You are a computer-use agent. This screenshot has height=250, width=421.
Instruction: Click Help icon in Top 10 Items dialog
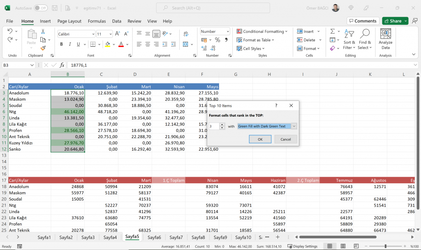click(x=276, y=105)
